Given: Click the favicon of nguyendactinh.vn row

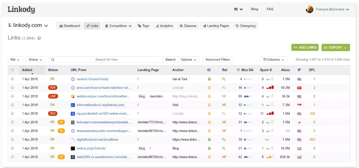Looking at the screenshot, I should (73, 113).
